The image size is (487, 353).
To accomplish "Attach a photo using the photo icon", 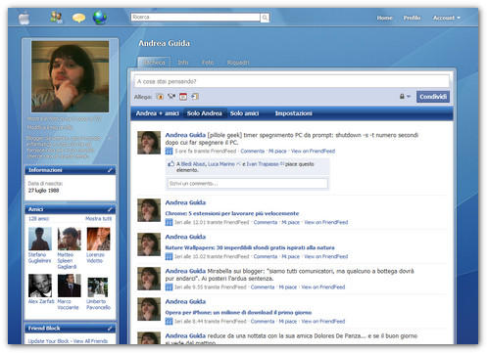I will coord(160,97).
